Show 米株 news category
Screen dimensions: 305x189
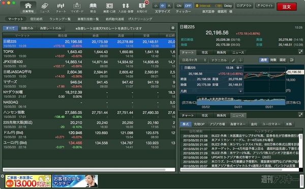pyautogui.click(x=289, y=124)
